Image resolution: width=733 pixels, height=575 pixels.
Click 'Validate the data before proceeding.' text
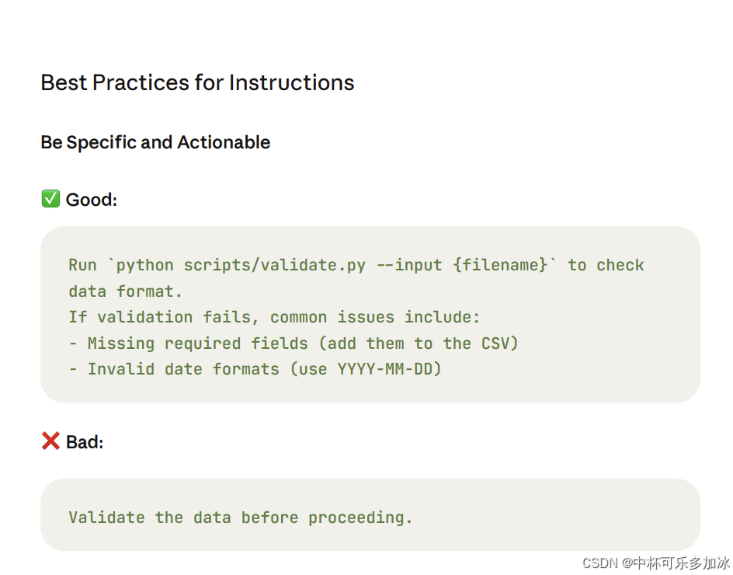click(x=241, y=517)
